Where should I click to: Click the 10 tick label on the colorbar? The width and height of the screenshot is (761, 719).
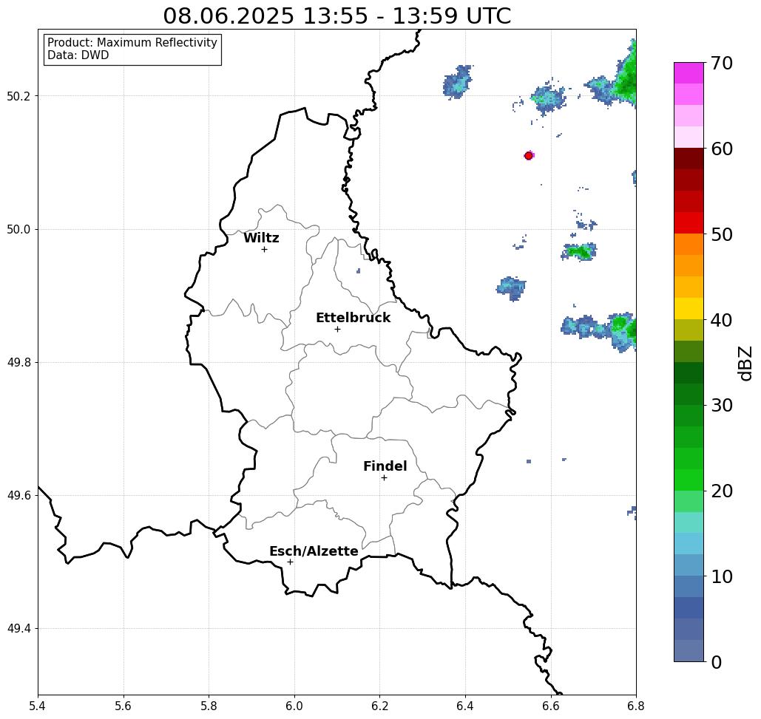point(722,576)
